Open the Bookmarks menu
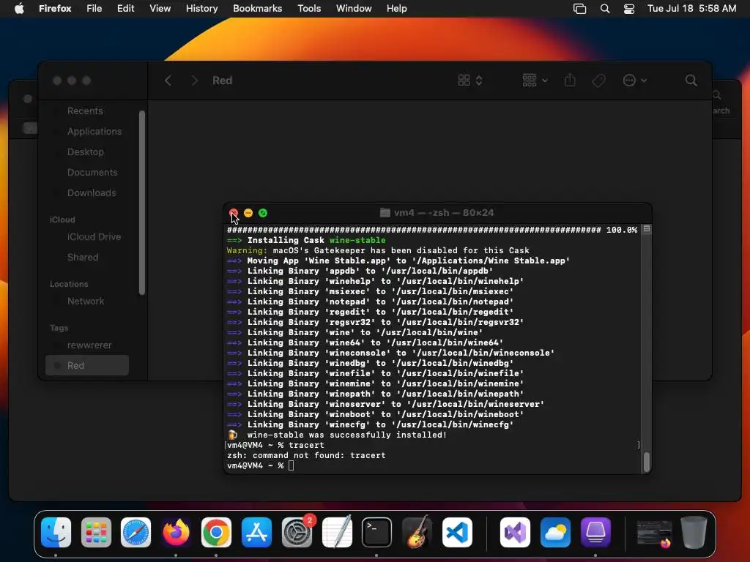This screenshot has height=562, width=750. 257,8
